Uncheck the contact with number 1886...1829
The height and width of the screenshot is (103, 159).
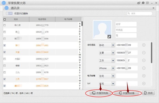tap(5, 86)
